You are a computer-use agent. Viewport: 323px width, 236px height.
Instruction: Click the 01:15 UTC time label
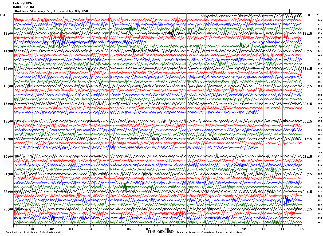pyautogui.click(x=307, y=139)
